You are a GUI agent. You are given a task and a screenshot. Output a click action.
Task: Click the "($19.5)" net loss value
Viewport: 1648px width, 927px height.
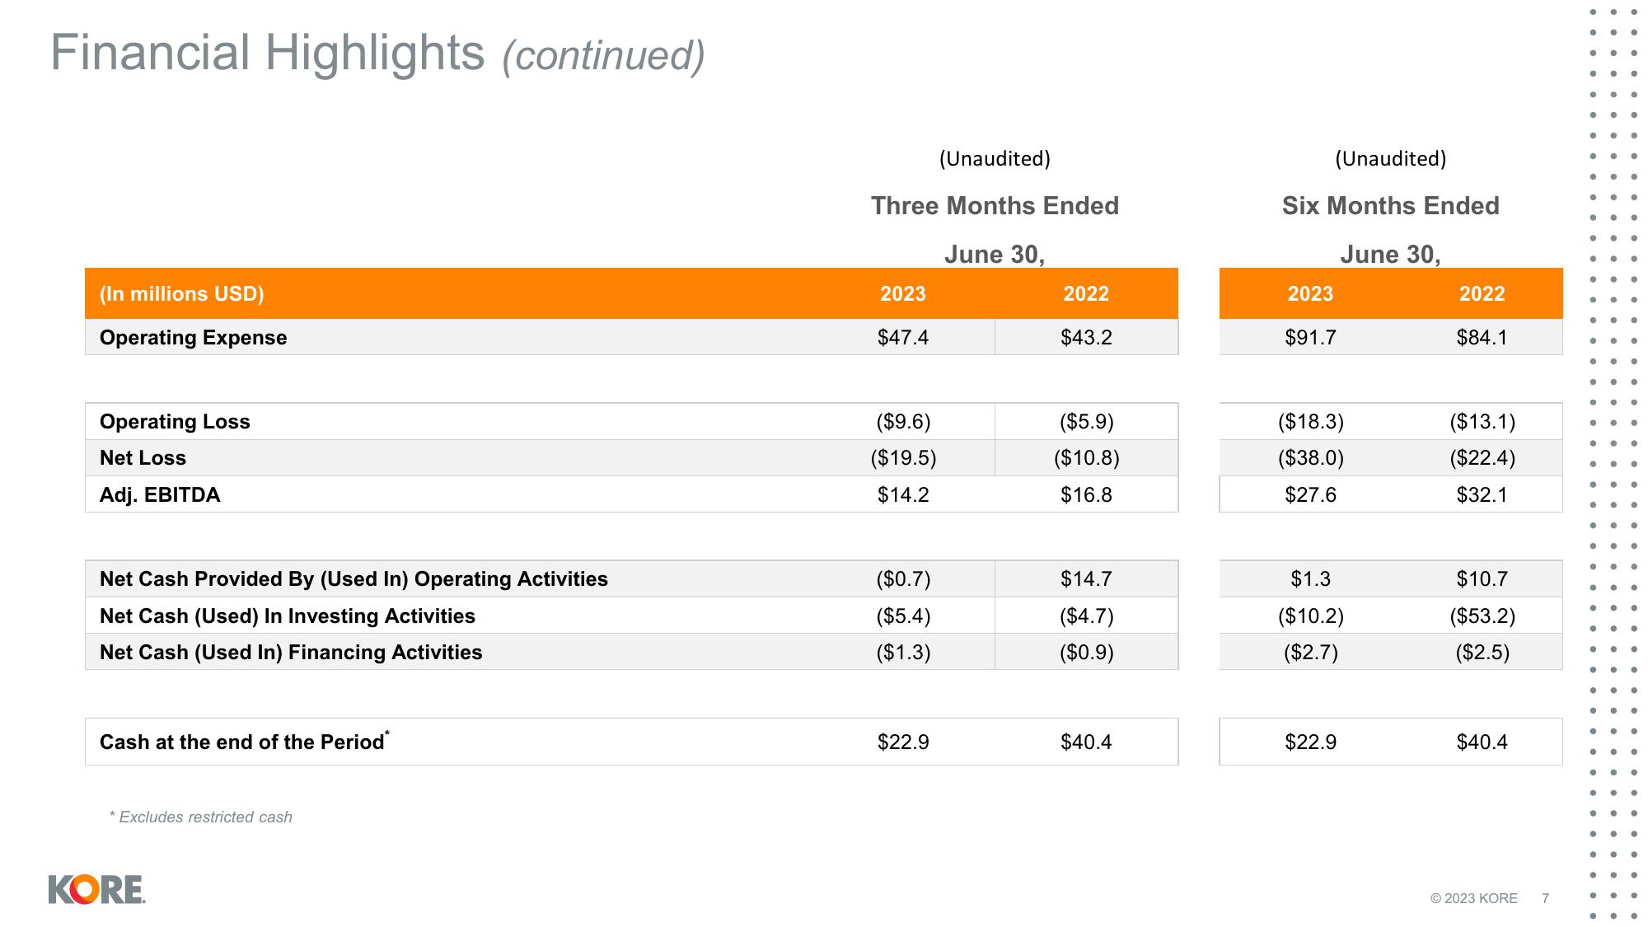[x=903, y=458]
